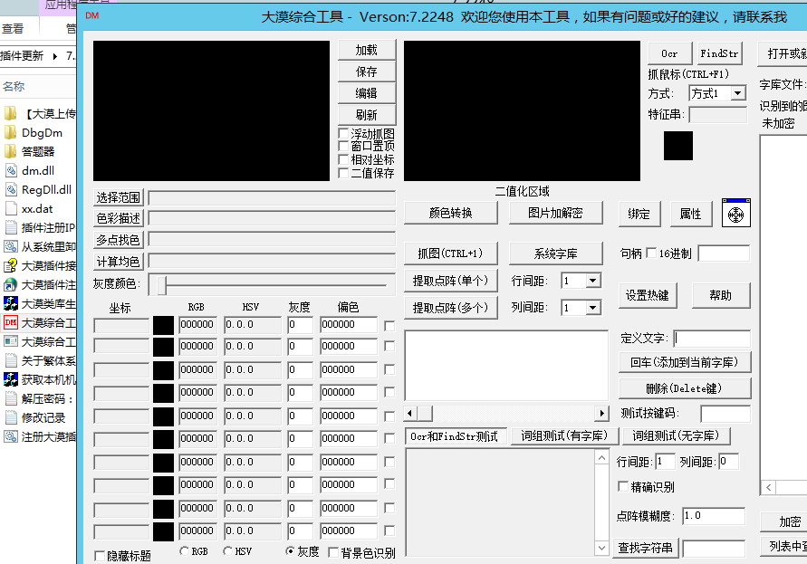Open the 查看 tab in Explorer
807x564 pixels.
coord(13,29)
